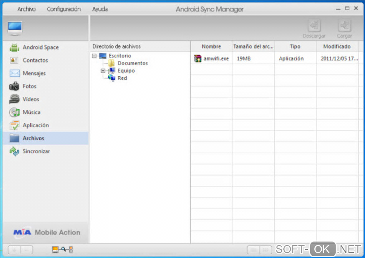Image resolution: width=365 pixels, height=258 pixels.
Task: Click the Android Space robot icon
Action: pyautogui.click(x=14, y=48)
